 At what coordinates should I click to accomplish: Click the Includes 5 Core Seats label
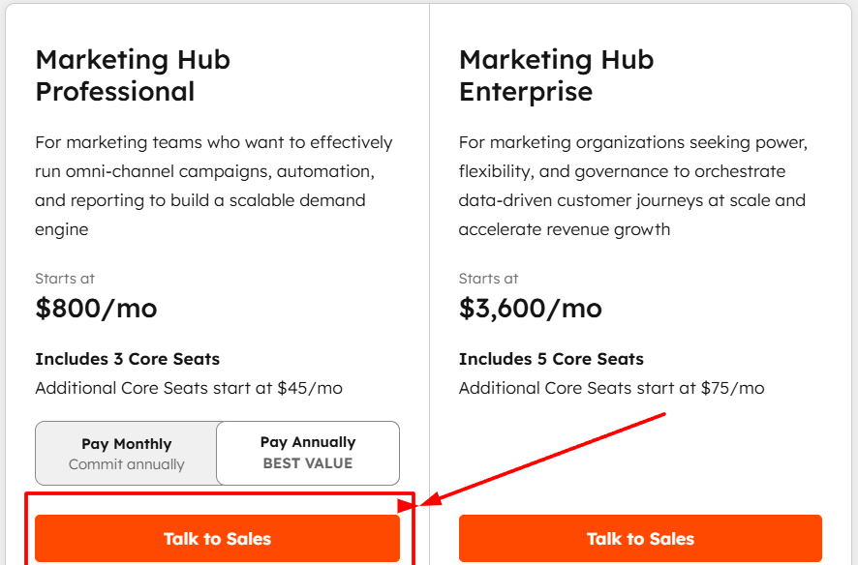(551, 359)
